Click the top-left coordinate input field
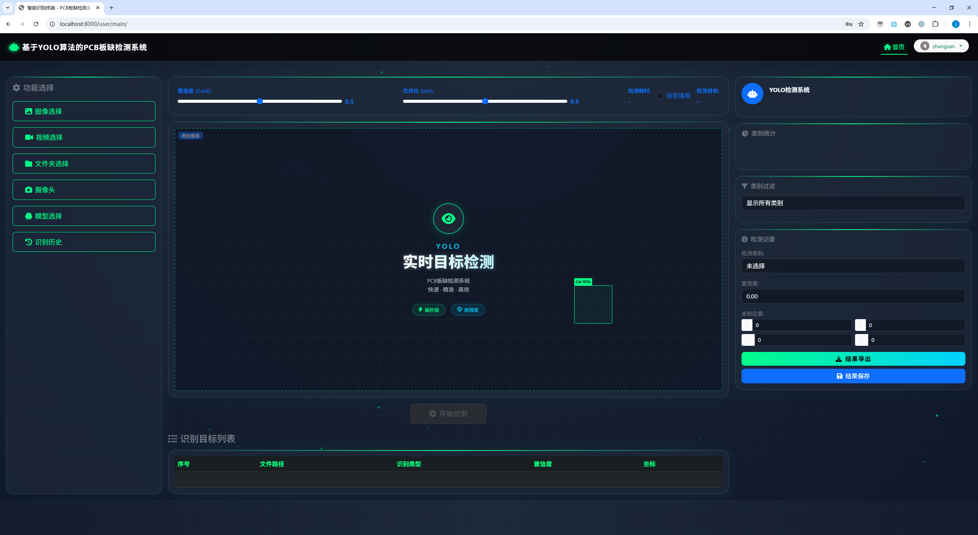 (802, 325)
